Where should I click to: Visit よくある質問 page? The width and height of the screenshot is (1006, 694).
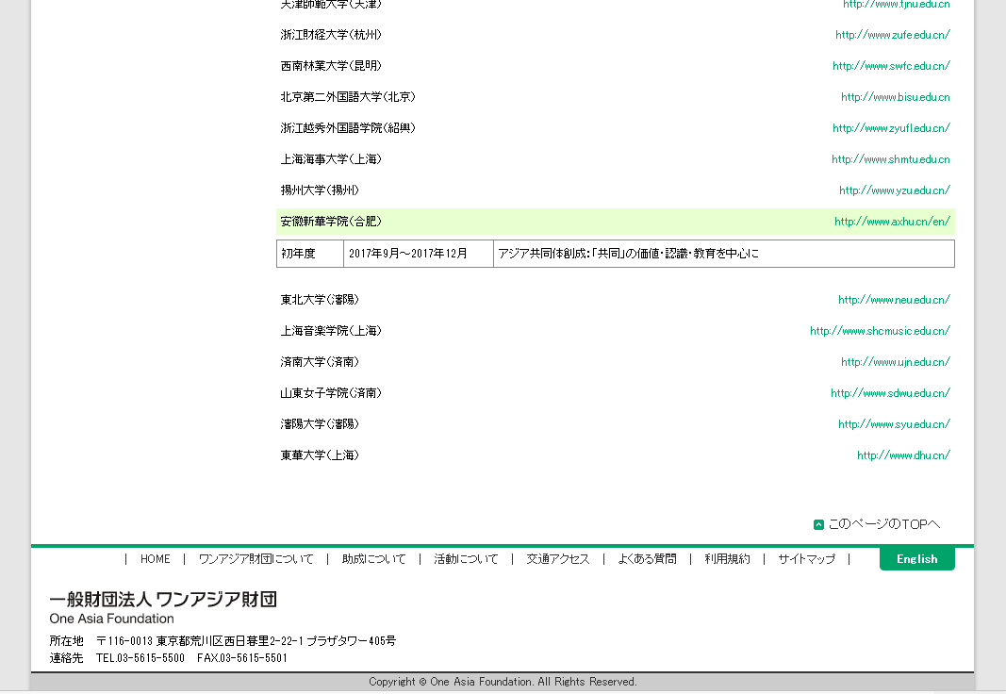647,559
